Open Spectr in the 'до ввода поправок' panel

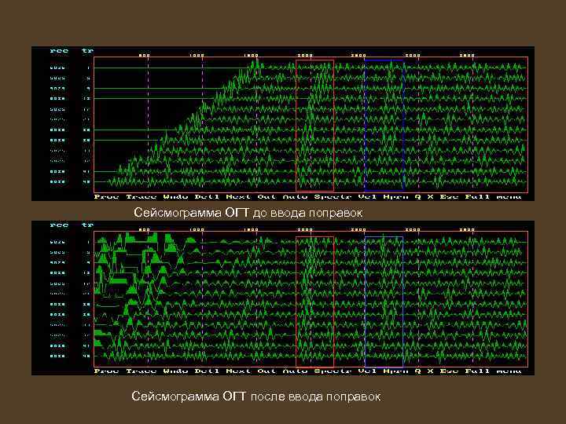point(333,196)
